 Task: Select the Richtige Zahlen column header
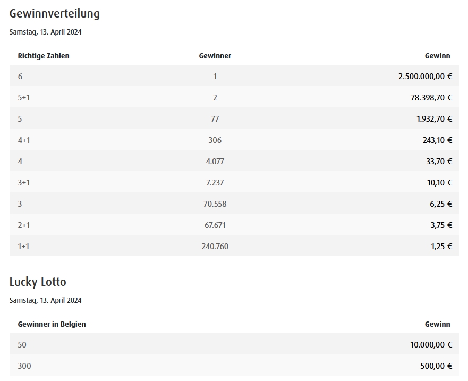coord(44,56)
